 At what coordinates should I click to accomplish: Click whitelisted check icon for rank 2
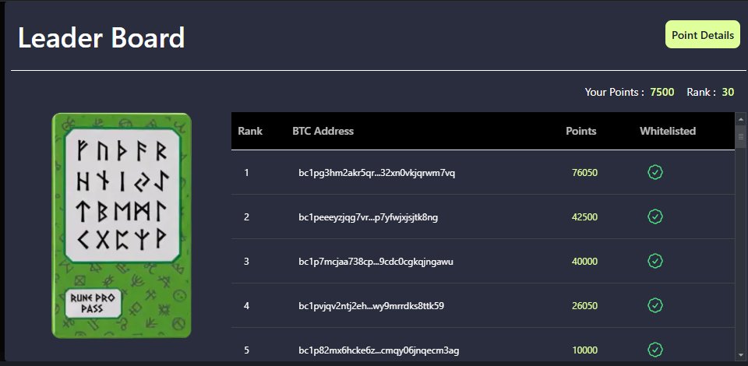tap(655, 216)
